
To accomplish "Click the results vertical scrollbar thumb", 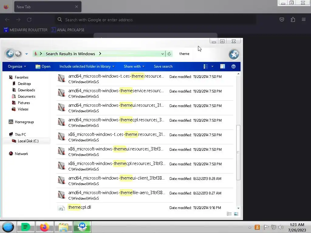I will pyautogui.click(x=238, y=152).
